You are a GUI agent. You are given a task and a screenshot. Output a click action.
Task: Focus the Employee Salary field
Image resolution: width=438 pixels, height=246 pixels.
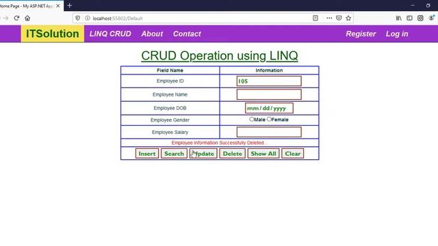click(x=269, y=132)
